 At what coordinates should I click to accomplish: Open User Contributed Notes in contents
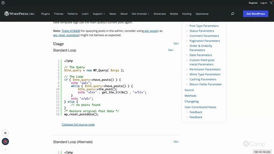200,107
